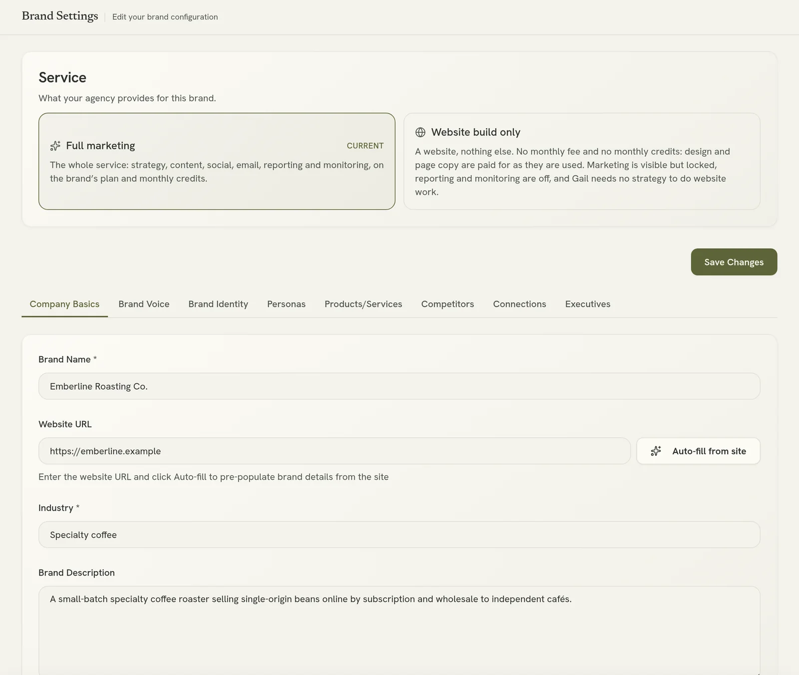
Task: Show the Executives tab
Action: pyautogui.click(x=588, y=304)
